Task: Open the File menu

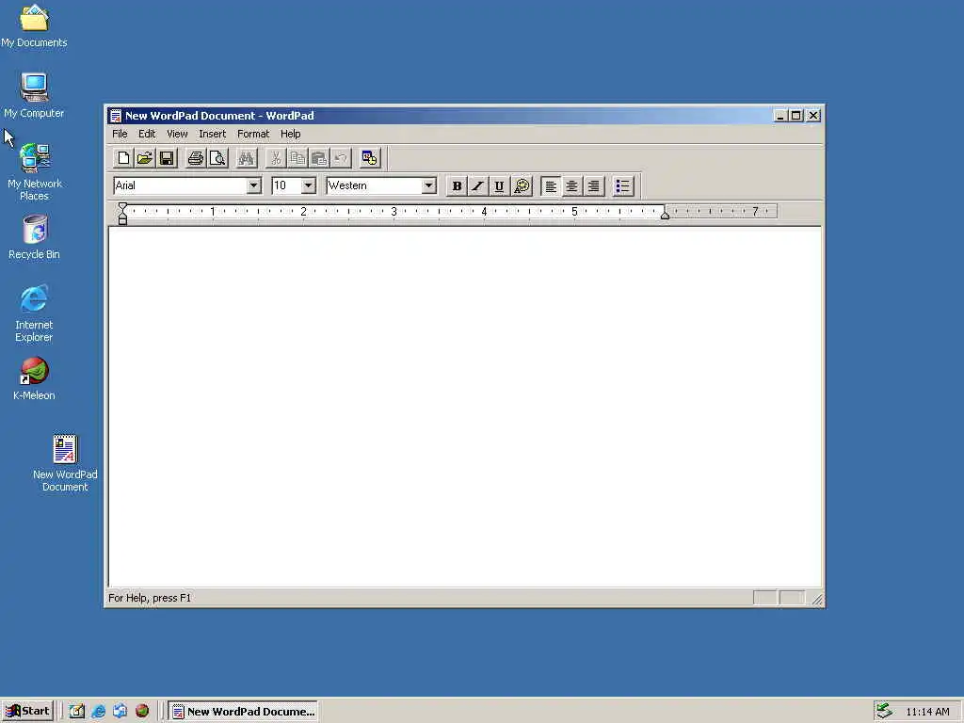Action: coord(120,134)
